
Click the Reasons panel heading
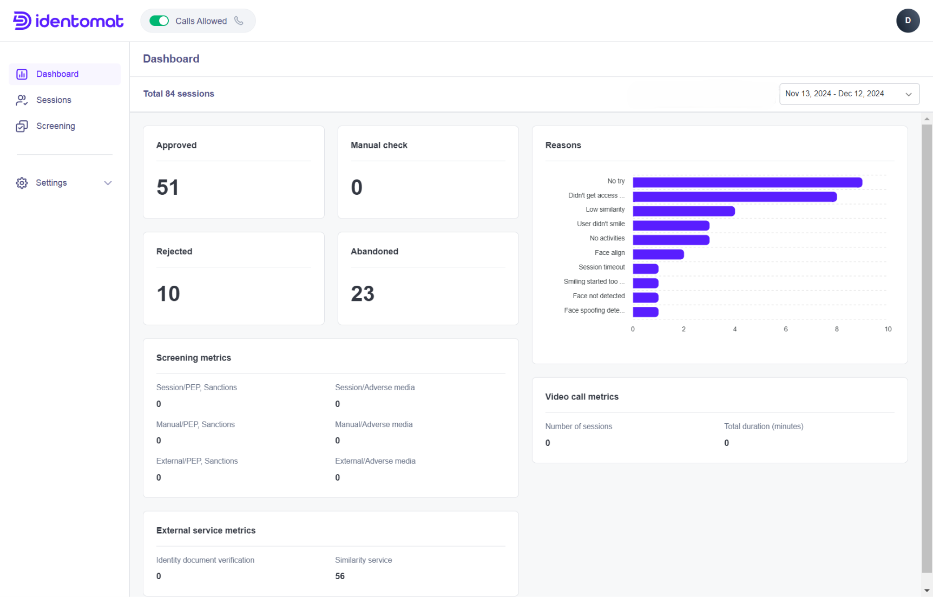(x=563, y=145)
